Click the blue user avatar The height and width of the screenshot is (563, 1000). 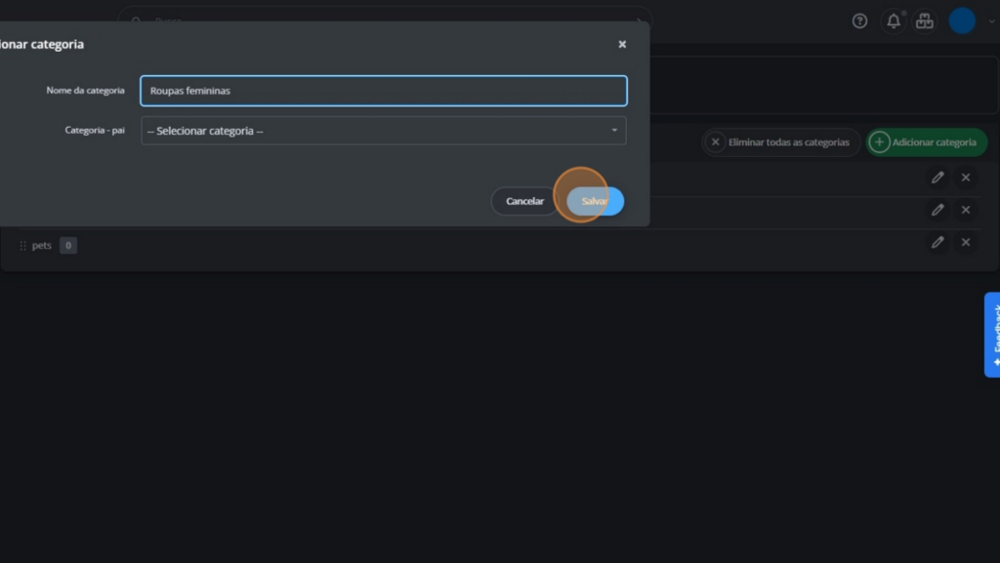(962, 20)
